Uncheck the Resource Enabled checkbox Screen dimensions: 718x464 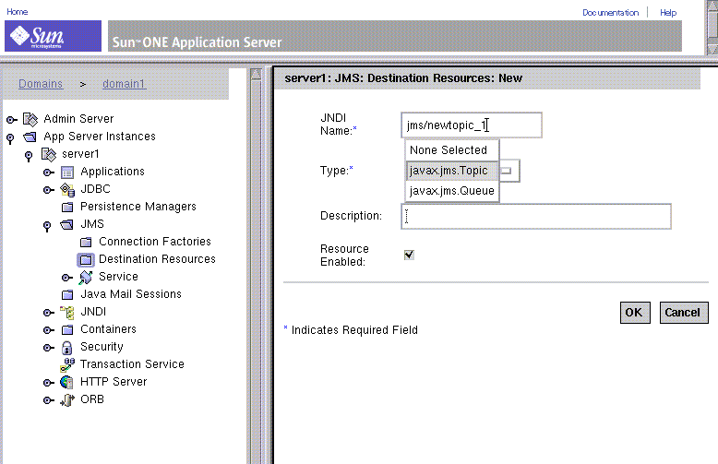(409, 255)
